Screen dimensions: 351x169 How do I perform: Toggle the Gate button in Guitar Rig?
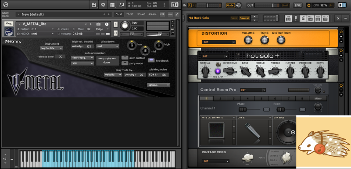(x=231, y=5)
